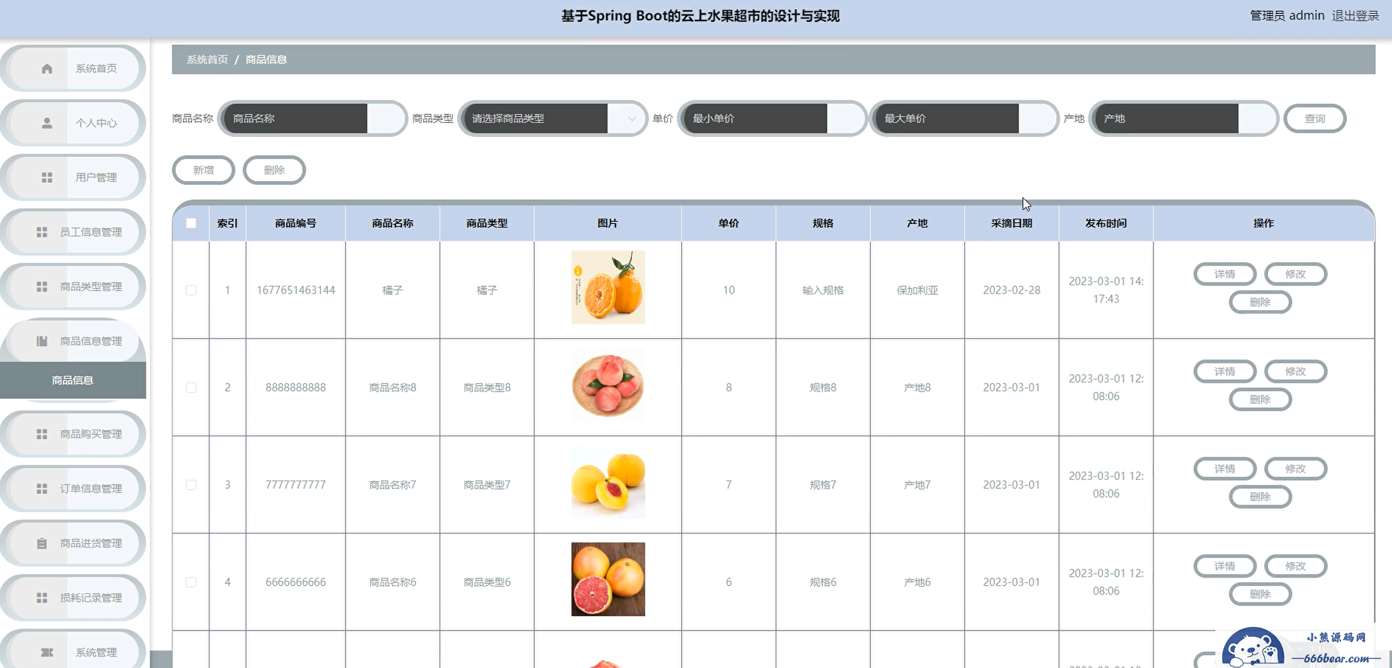The image size is (1392, 668).
Task: Click 详情 for the 橘子 row
Action: (1225, 274)
